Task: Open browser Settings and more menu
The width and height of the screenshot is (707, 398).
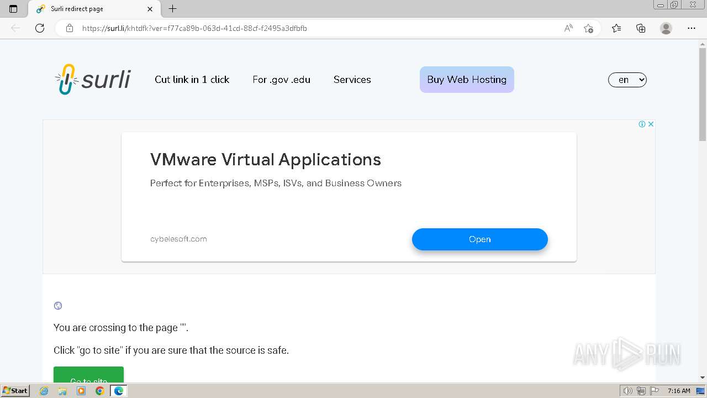Action: click(x=692, y=28)
